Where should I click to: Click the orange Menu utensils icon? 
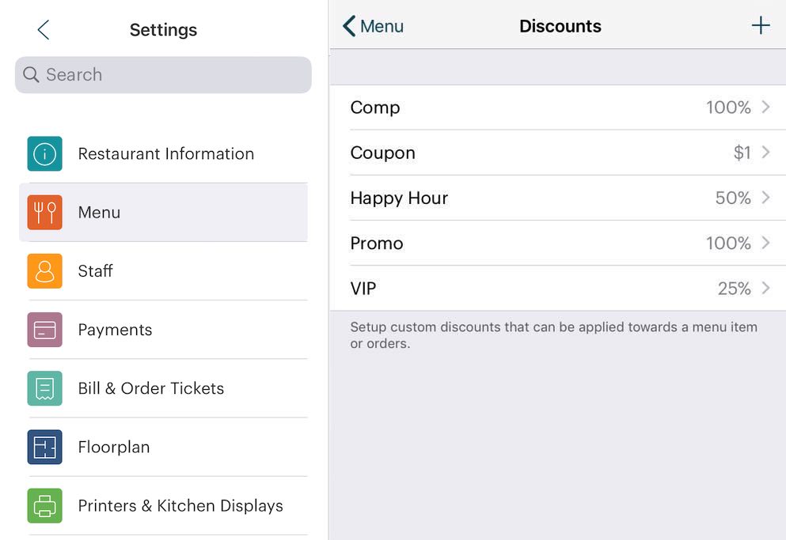click(x=44, y=212)
